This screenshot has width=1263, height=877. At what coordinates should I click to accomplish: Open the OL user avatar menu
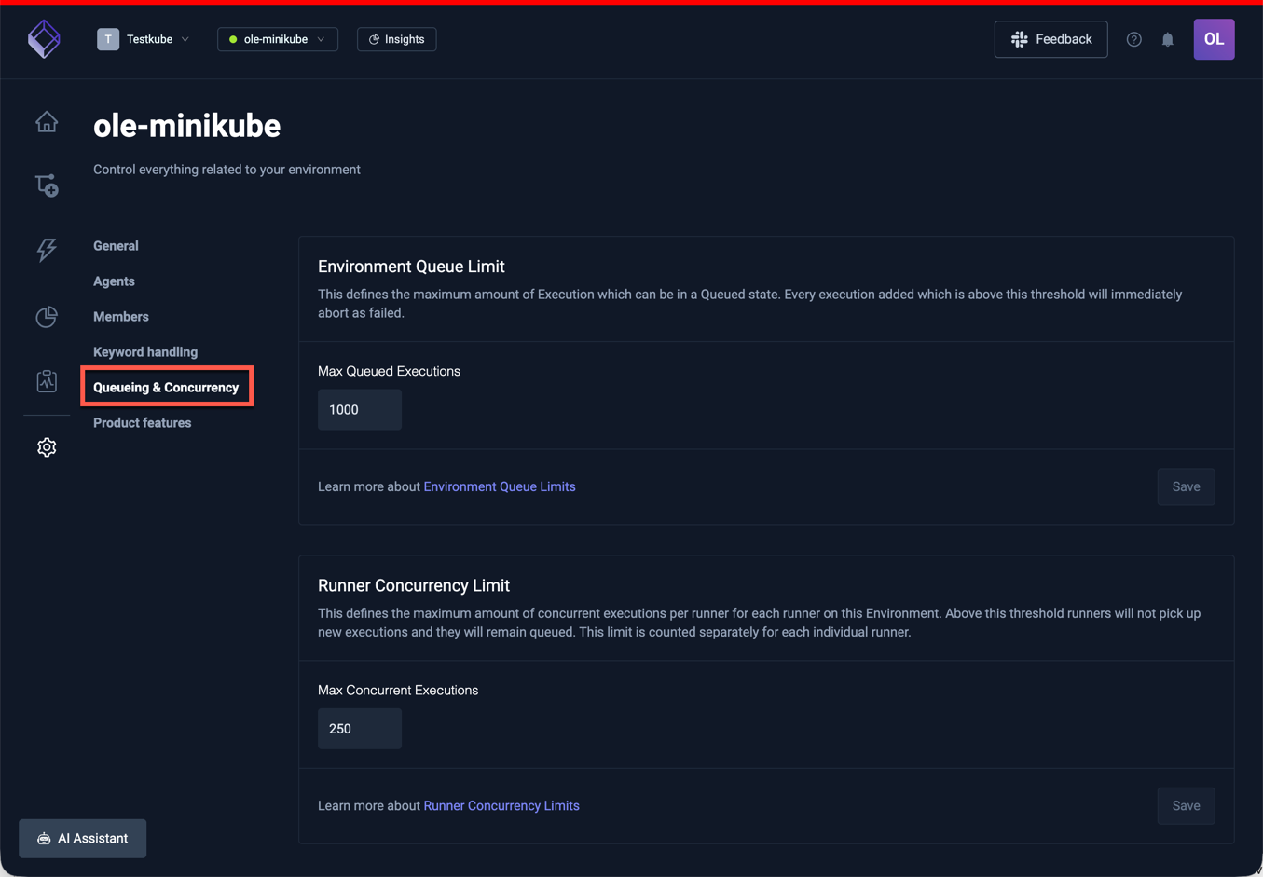[1214, 39]
